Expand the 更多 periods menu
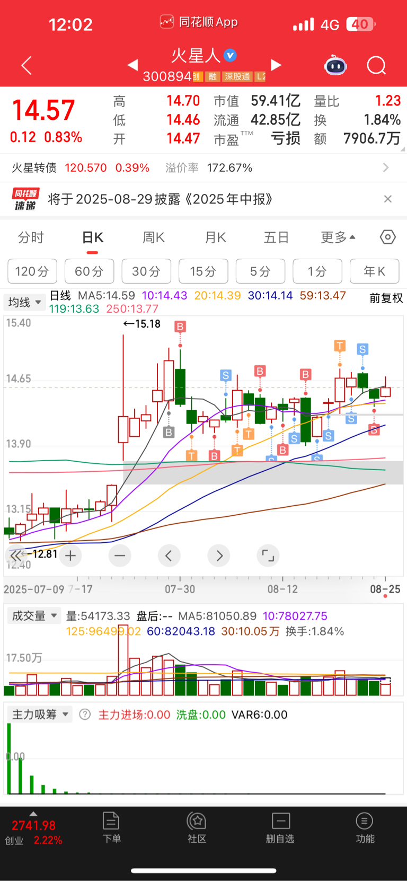407x881 pixels. (338, 237)
